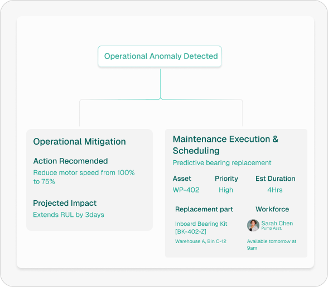Open Inboard Bearing Kit [BK-402-Z]

201,227
